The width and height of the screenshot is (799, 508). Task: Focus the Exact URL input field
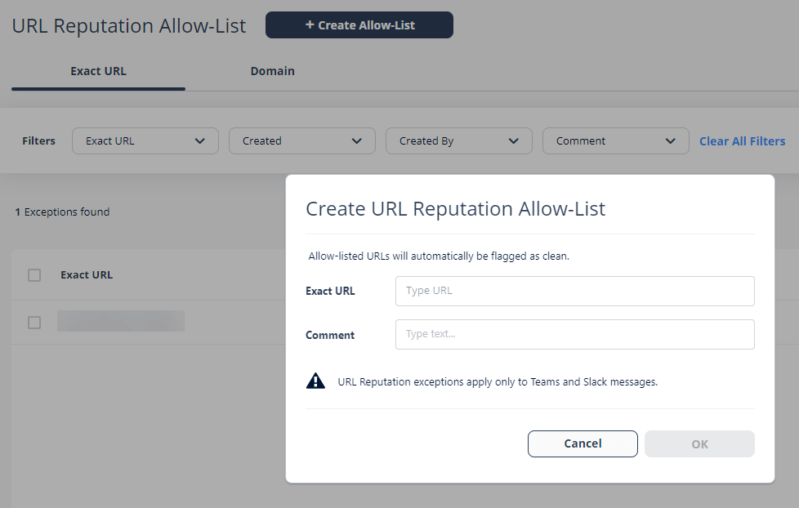point(575,291)
